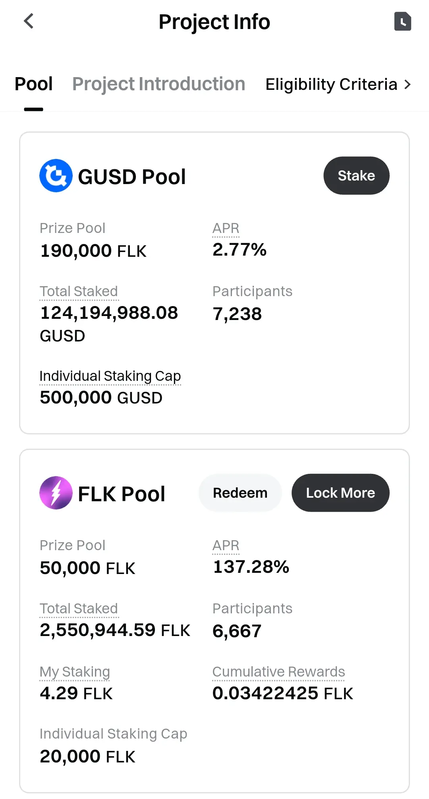The height and width of the screenshot is (799, 429).
Task: Go back using the left arrow
Action: click(x=29, y=21)
